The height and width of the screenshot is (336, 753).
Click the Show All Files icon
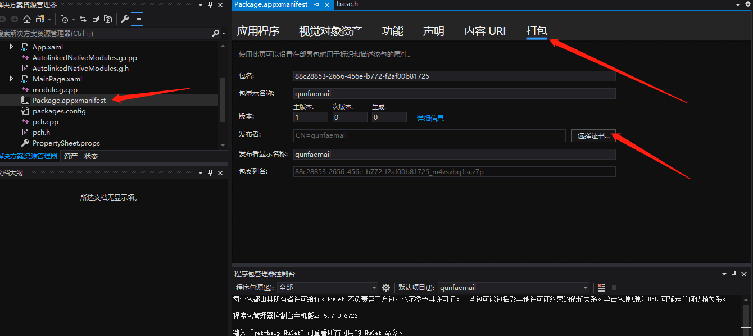tap(40, 19)
